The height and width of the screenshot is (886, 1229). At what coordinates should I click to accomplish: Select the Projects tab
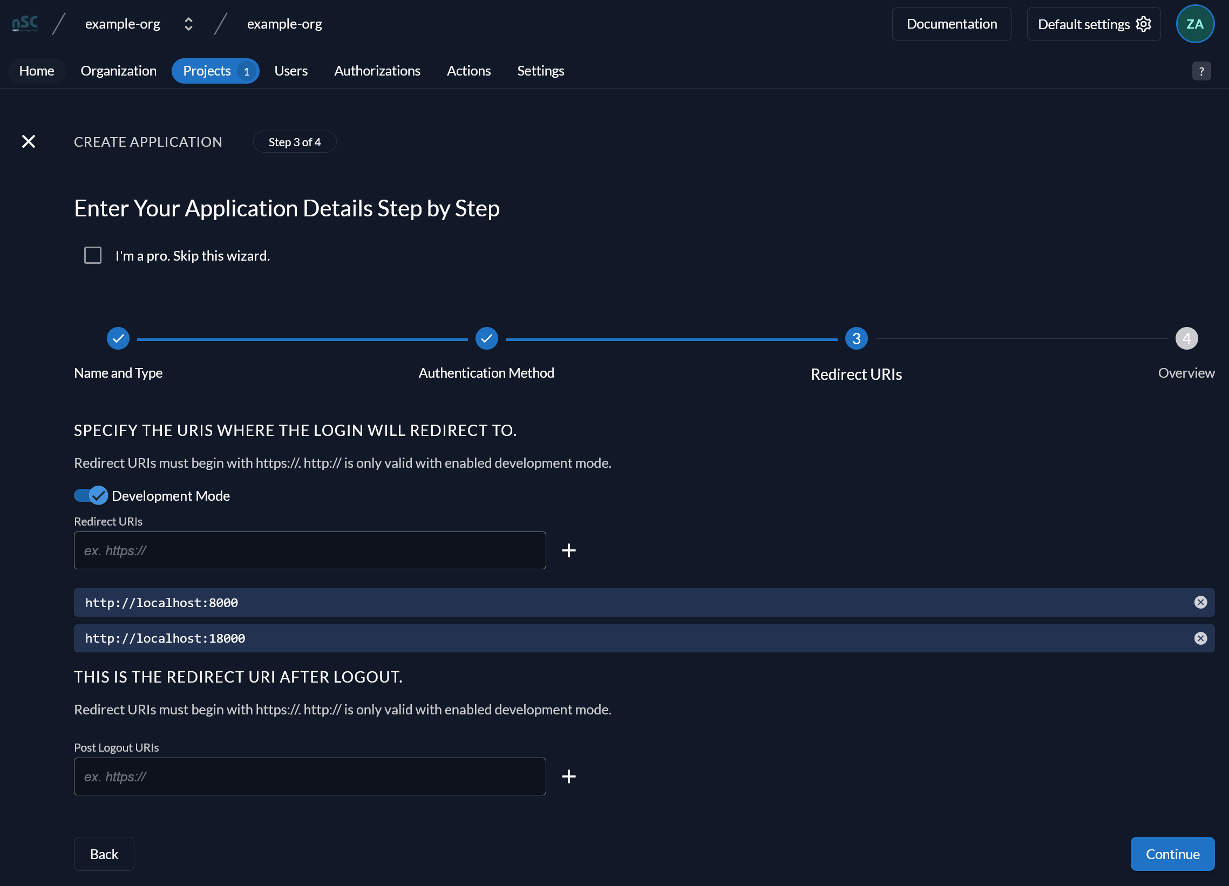click(215, 71)
